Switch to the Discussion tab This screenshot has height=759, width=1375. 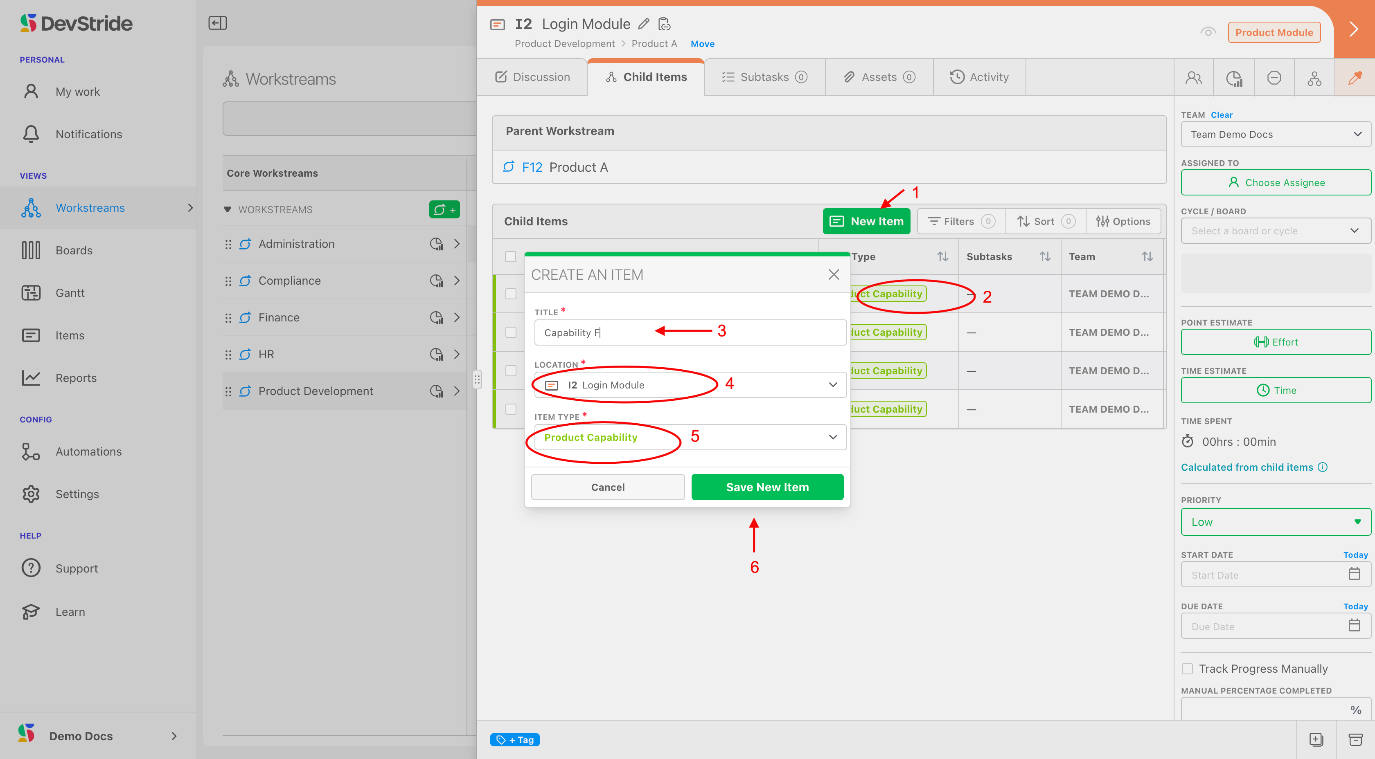[532, 77]
